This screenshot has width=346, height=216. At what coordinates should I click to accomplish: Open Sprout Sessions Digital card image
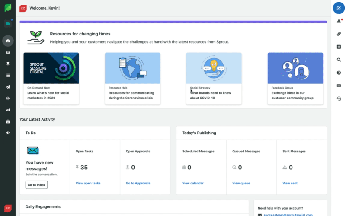[x=51, y=68]
